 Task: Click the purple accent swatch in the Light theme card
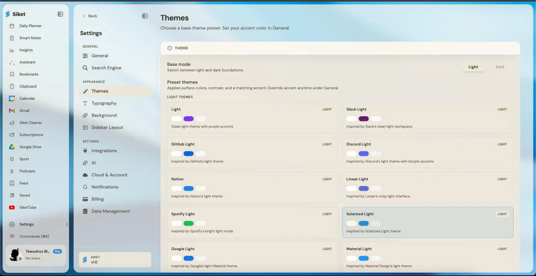[189, 118]
